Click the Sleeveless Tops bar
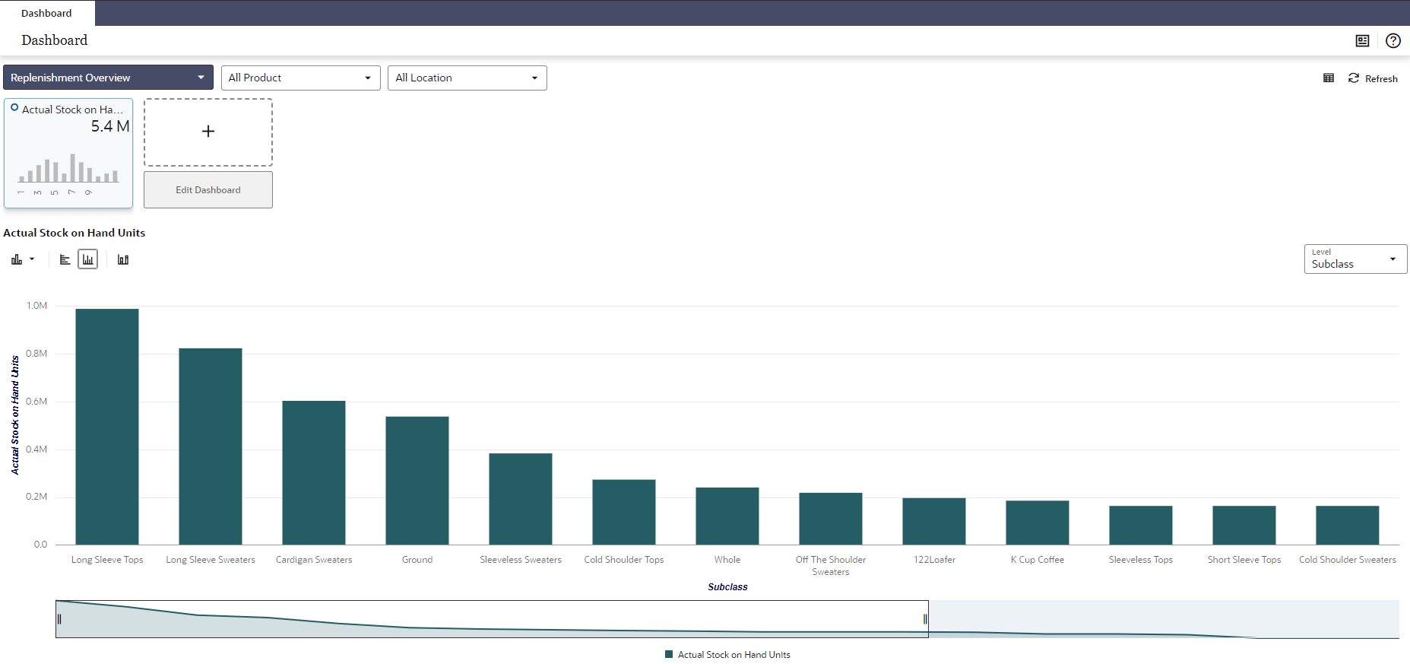 point(1141,526)
